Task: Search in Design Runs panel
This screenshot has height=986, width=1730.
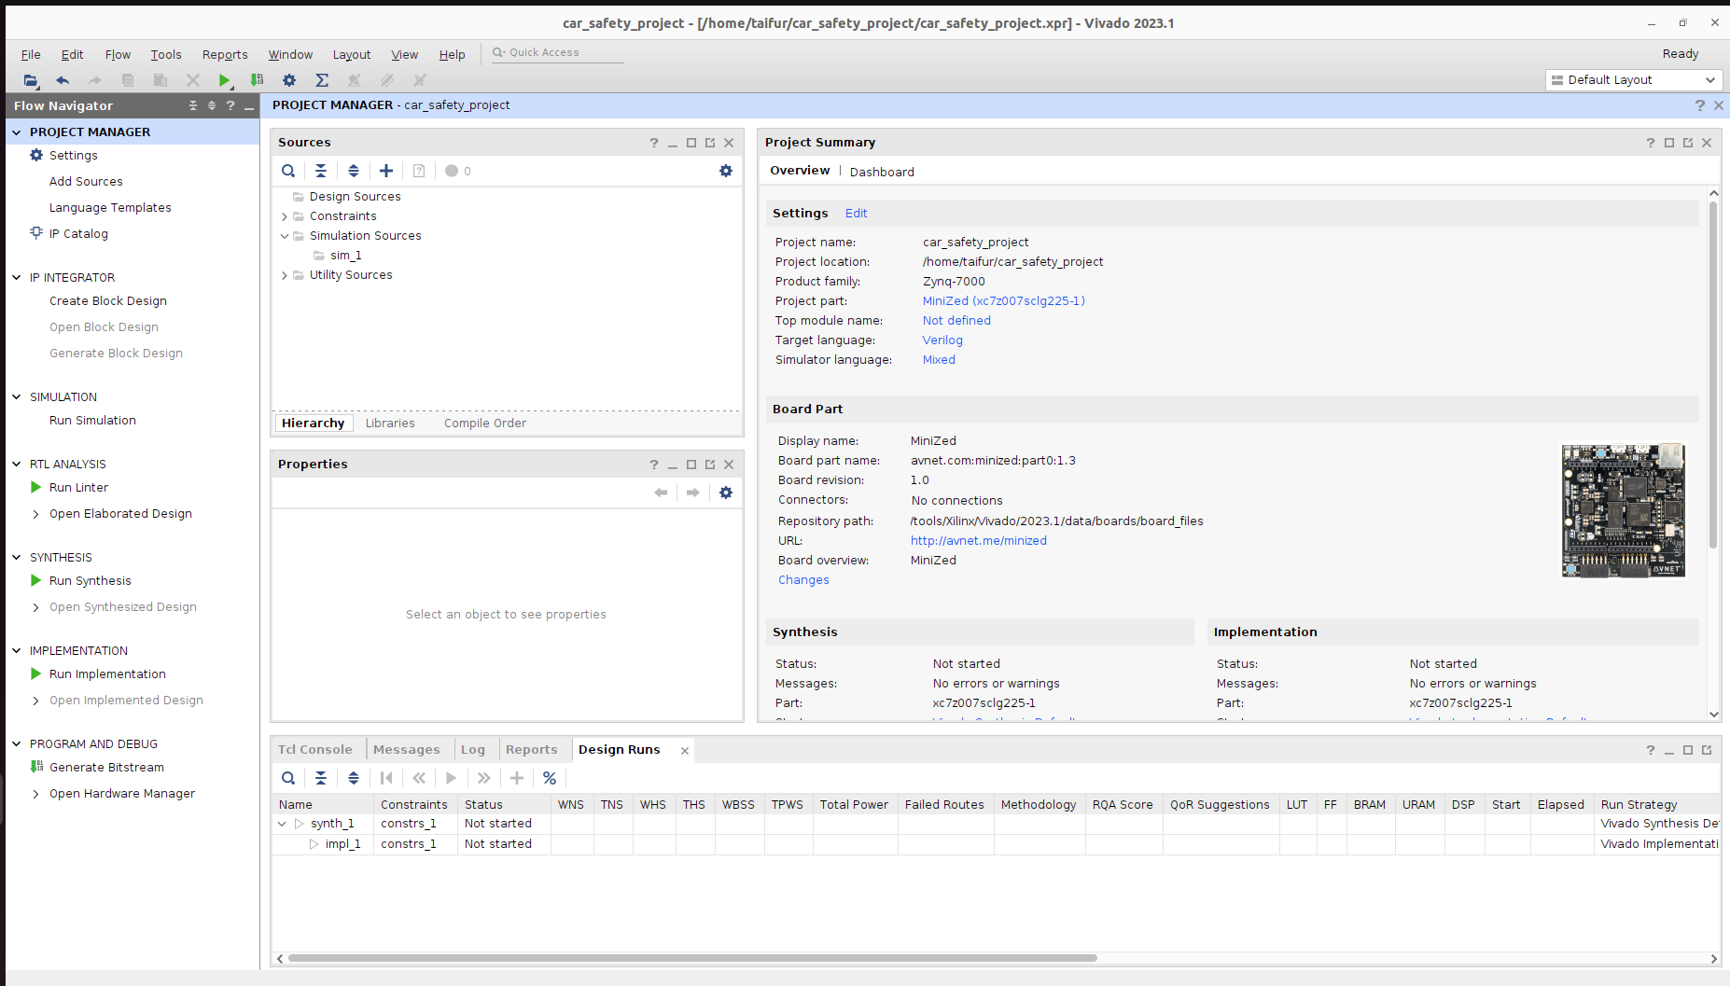Action: [x=288, y=778]
